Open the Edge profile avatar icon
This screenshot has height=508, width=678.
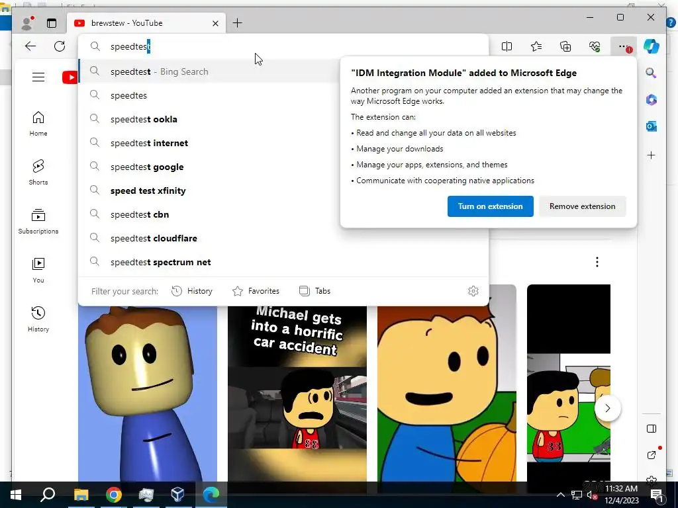pos(27,23)
